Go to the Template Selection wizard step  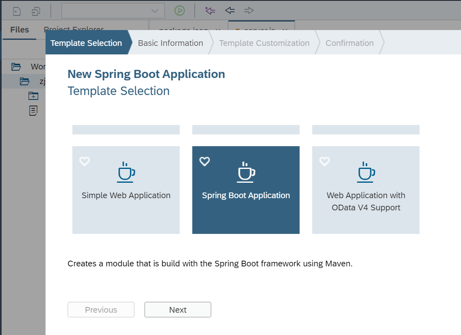[86, 43]
